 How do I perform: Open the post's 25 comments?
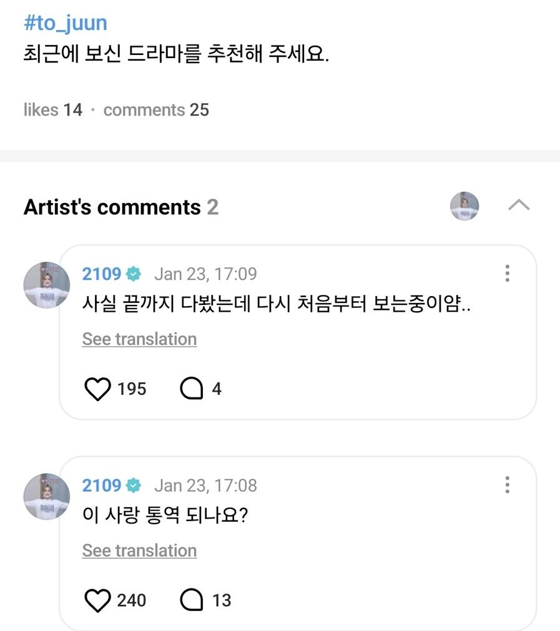click(x=156, y=110)
